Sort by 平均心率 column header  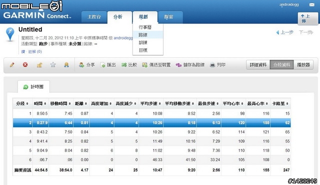coord(233,104)
